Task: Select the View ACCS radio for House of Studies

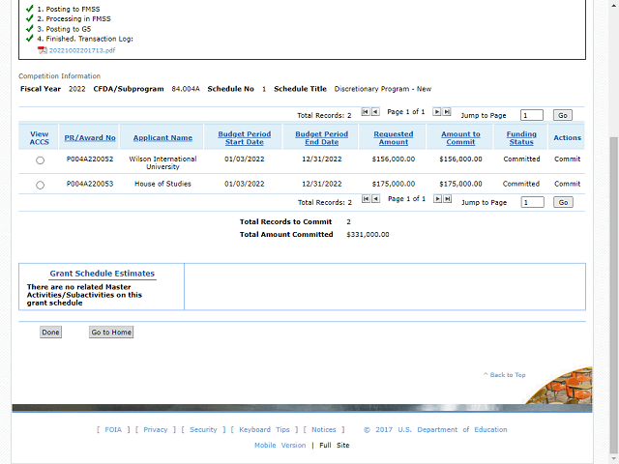Action: pyautogui.click(x=40, y=185)
